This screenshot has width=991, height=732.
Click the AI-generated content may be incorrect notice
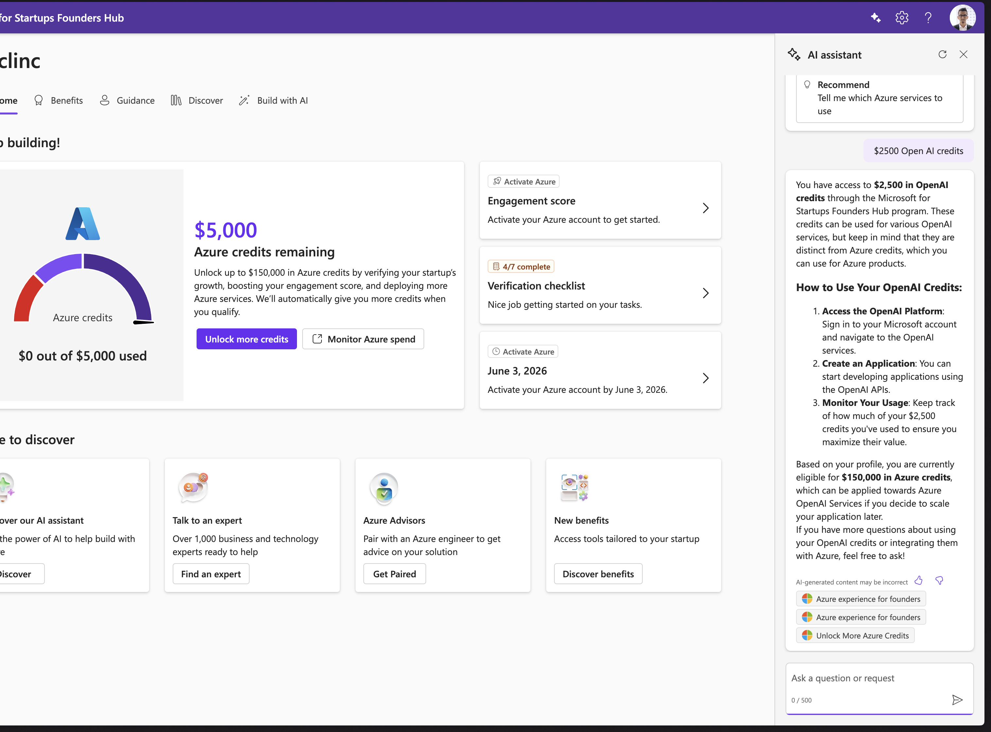click(852, 582)
